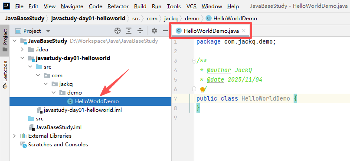The image size is (350, 161).
Task: Select Scratches and Consoles row
Action: [90, 144]
